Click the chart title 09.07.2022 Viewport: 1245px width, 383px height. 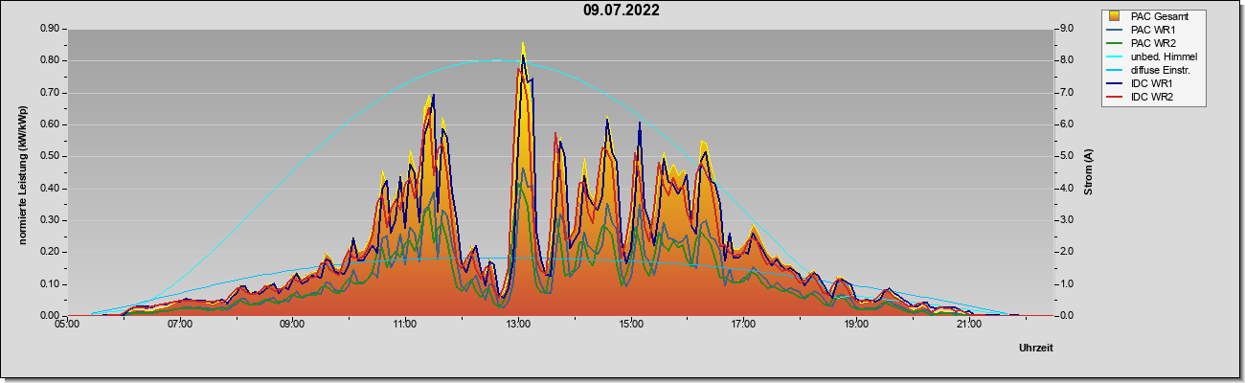click(x=622, y=11)
